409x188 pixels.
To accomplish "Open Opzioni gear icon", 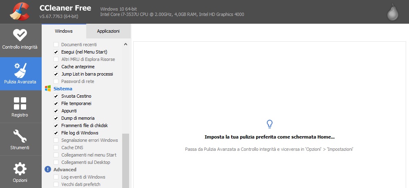I will [20, 168].
